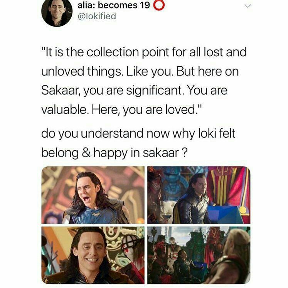Click "do you understand now why loki felt"
The height and width of the screenshot is (288, 288).
[138, 133]
